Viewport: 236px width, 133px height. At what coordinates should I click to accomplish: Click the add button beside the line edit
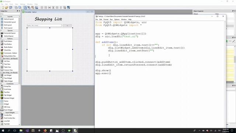(x=67, y=25)
